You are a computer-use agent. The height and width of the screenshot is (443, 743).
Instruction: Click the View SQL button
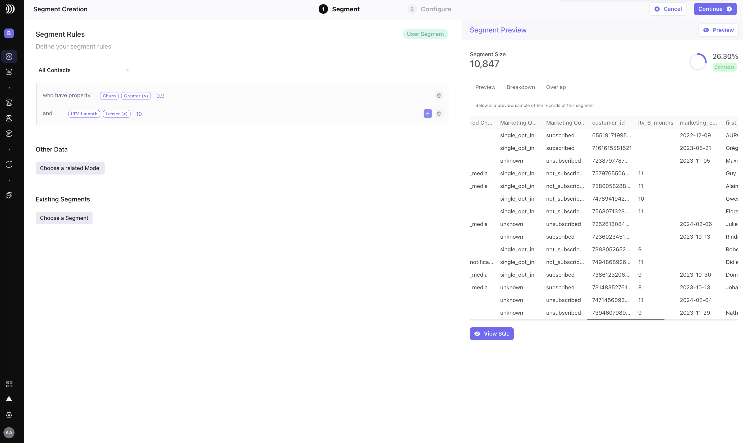click(492, 333)
